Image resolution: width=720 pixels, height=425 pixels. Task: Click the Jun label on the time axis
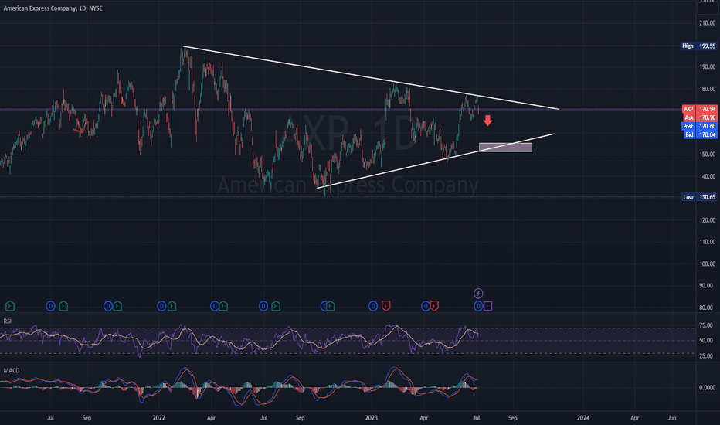coord(672,418)
